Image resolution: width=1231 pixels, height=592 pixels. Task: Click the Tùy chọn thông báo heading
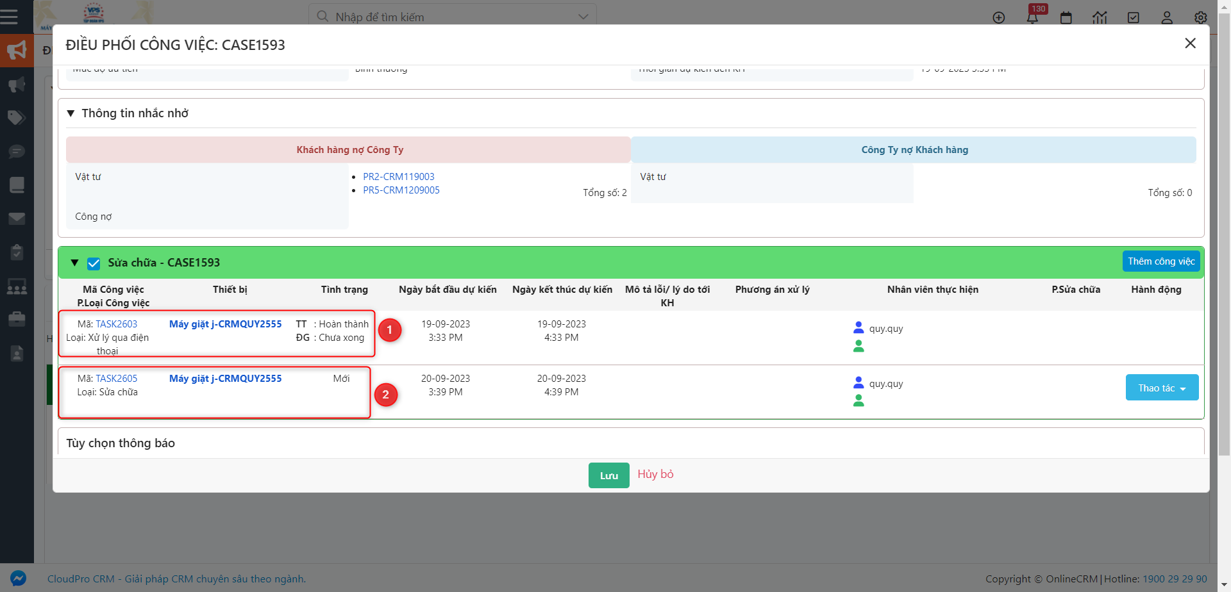pyautogui.click(x=121, y=443)
